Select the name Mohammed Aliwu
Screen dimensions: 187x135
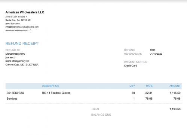click(15, 54)
